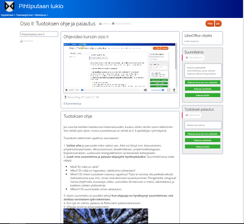Open the Sisukartta sitemap
Screen dimensions: 244x224
pyautogui.click(x=27, y=41)
